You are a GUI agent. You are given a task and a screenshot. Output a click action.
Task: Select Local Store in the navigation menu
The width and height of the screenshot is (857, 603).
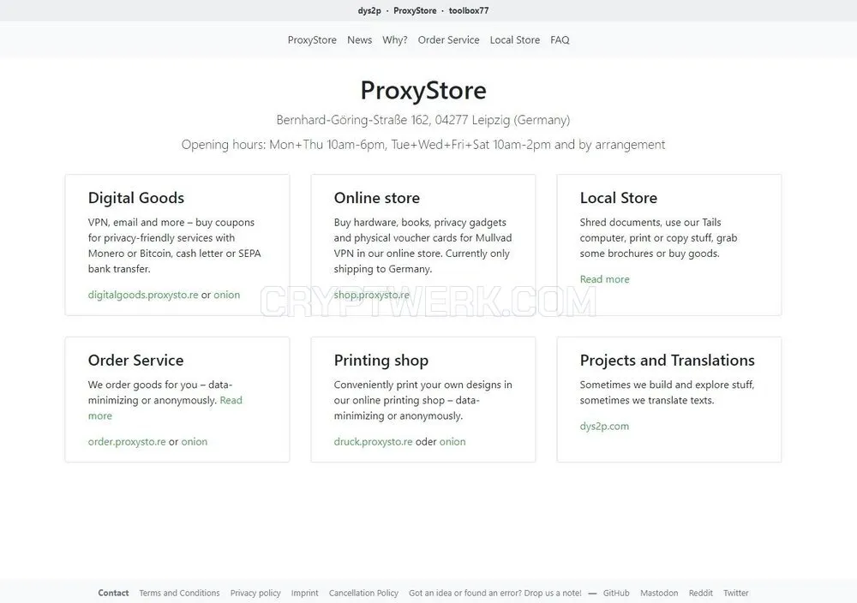pos(515,40)
